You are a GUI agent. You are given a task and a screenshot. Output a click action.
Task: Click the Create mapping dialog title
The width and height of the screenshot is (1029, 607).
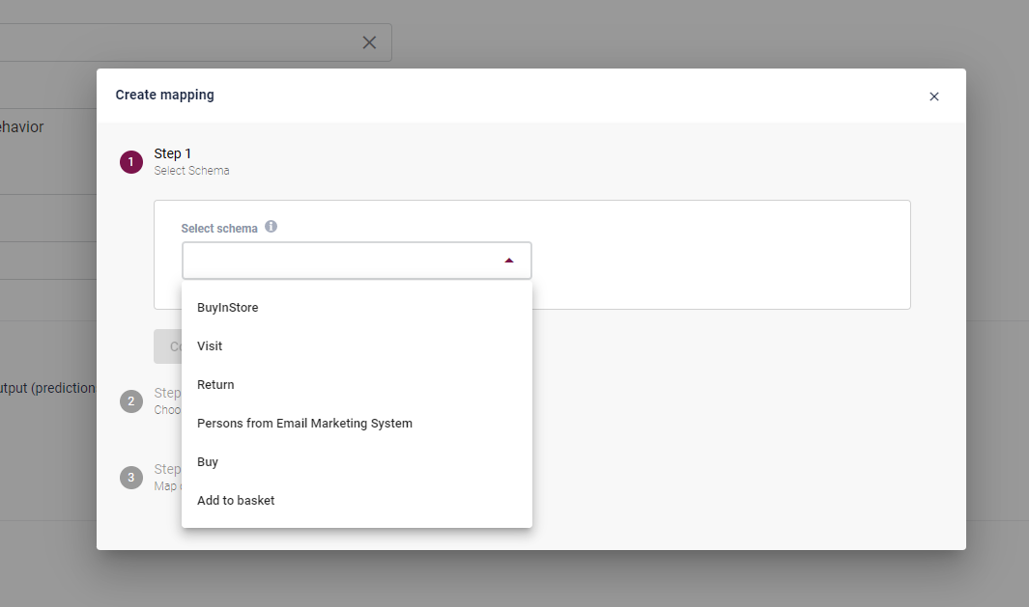click(x=165, y=95)
